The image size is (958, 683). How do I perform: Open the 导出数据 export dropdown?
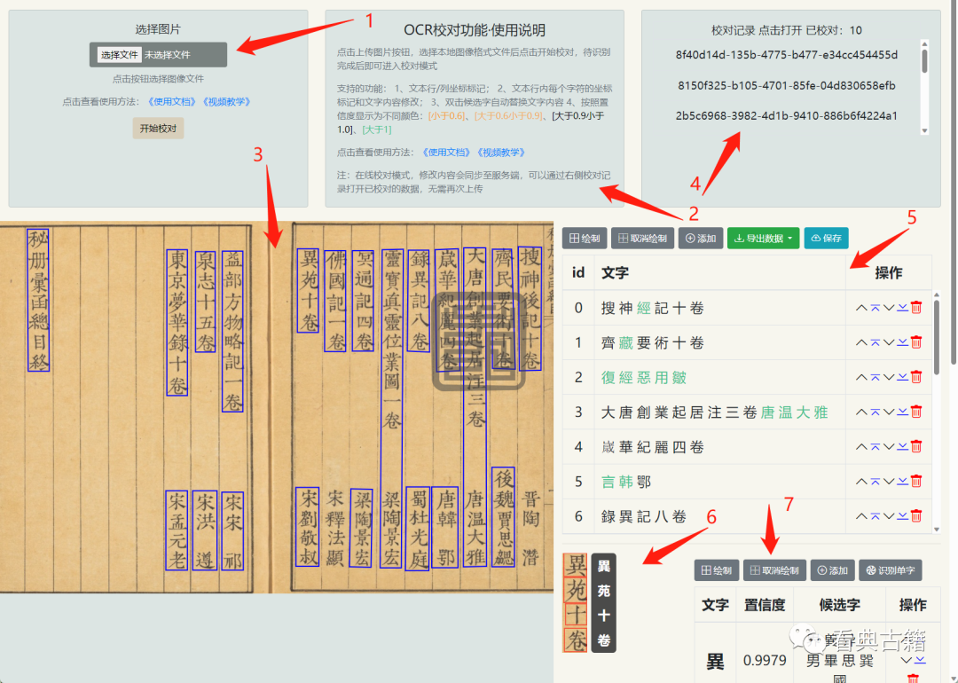coord(763,238)
